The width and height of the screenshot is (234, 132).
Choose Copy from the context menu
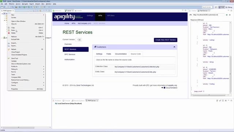pos(26,27)
